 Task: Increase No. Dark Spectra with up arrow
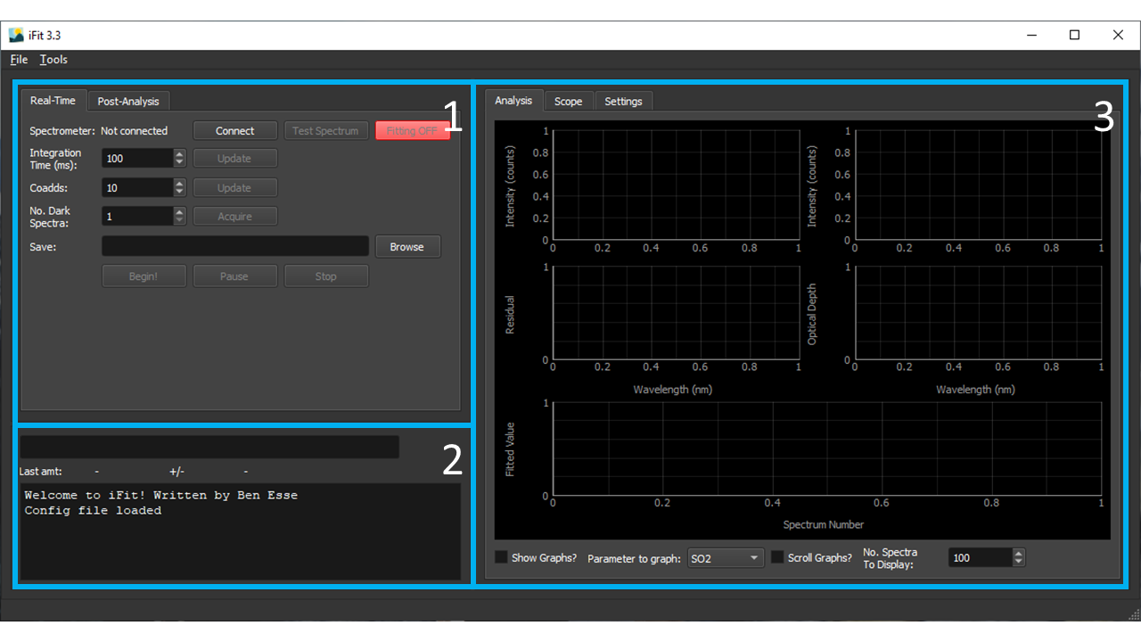[180, 212]
